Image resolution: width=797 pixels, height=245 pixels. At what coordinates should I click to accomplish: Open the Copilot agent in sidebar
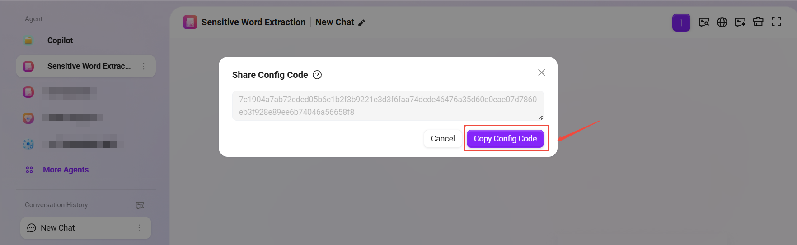coord(60,41)
